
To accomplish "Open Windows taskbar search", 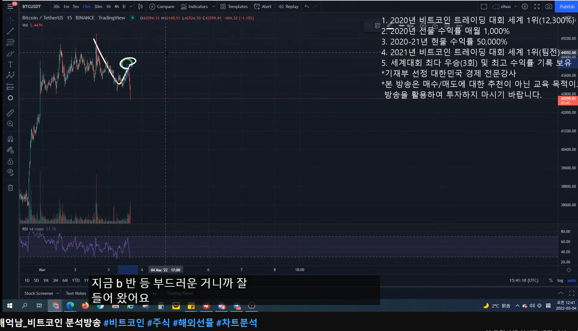I will click(25, 306).
